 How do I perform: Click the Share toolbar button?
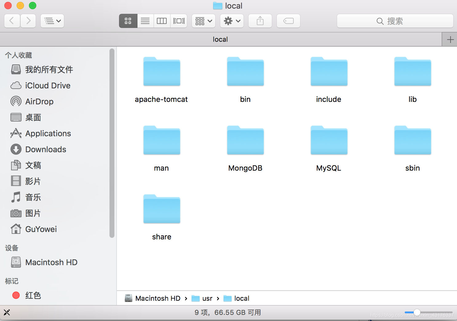(x=260, y=21)
